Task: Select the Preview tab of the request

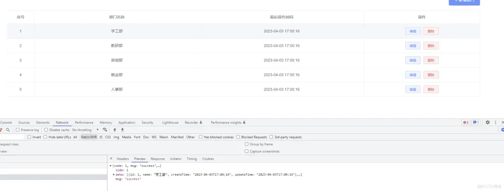Action: [x=140, y=159]
